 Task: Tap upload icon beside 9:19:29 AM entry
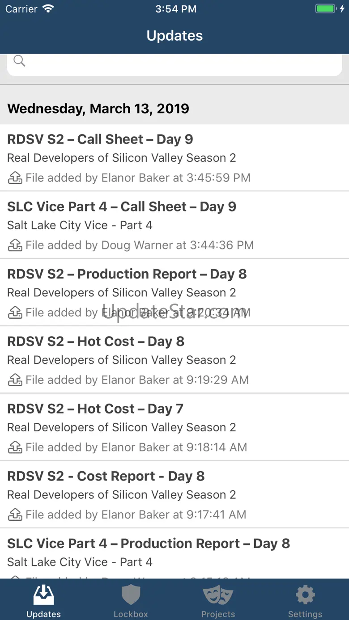click(15, 380)
